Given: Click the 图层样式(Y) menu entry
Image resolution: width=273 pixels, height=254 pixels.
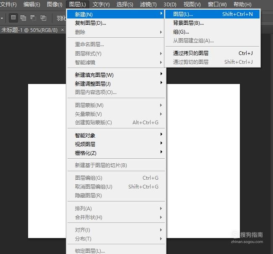Looking at the screenshot, I should tap(115, 53).
